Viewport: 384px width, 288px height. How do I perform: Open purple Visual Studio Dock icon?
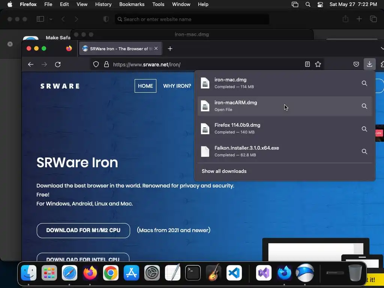click(x=264, y=273)
